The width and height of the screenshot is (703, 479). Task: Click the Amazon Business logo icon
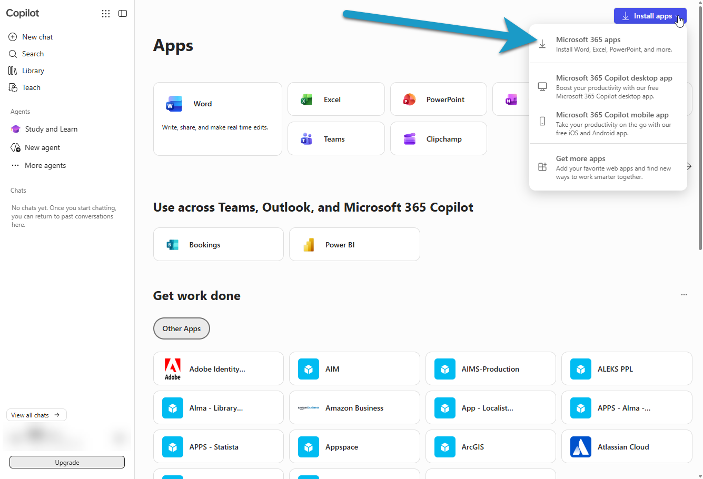pos(309,408)
